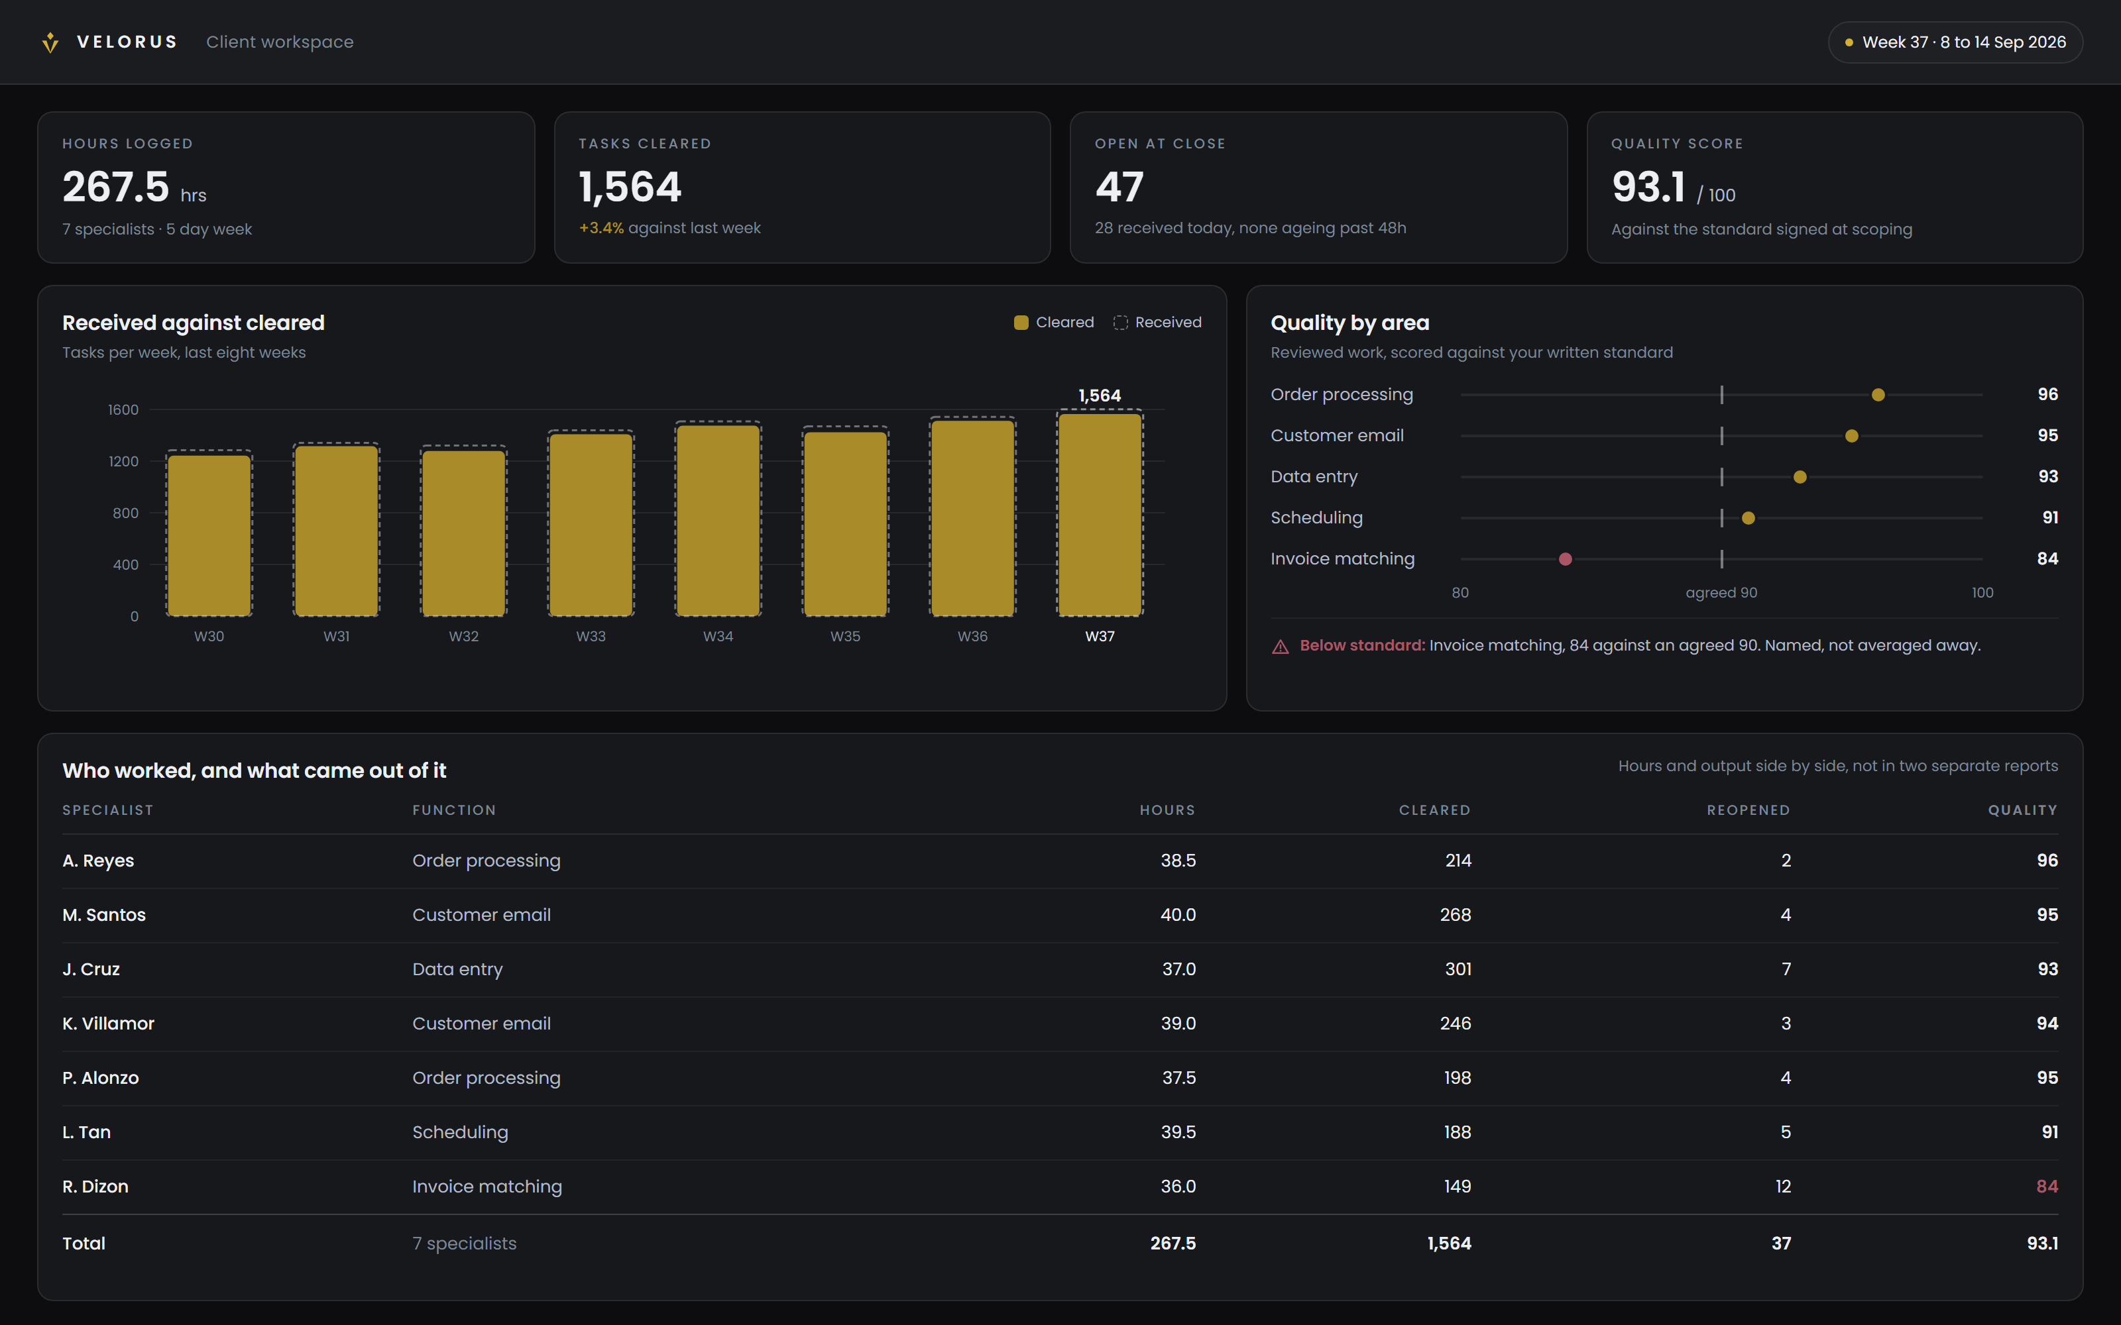Sort table by Hours column header

tap(1167, 811)
